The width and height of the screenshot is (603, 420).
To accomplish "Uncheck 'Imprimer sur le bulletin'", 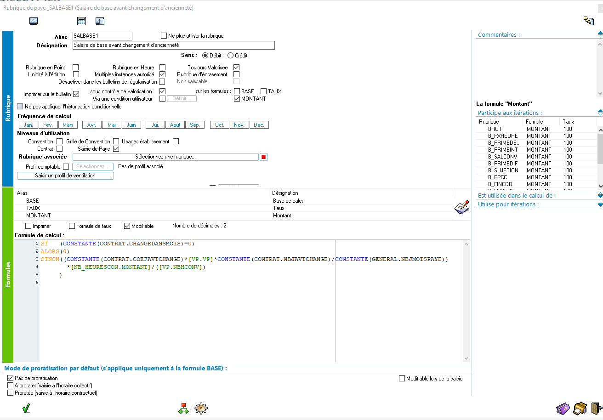I will coord(76,94).
